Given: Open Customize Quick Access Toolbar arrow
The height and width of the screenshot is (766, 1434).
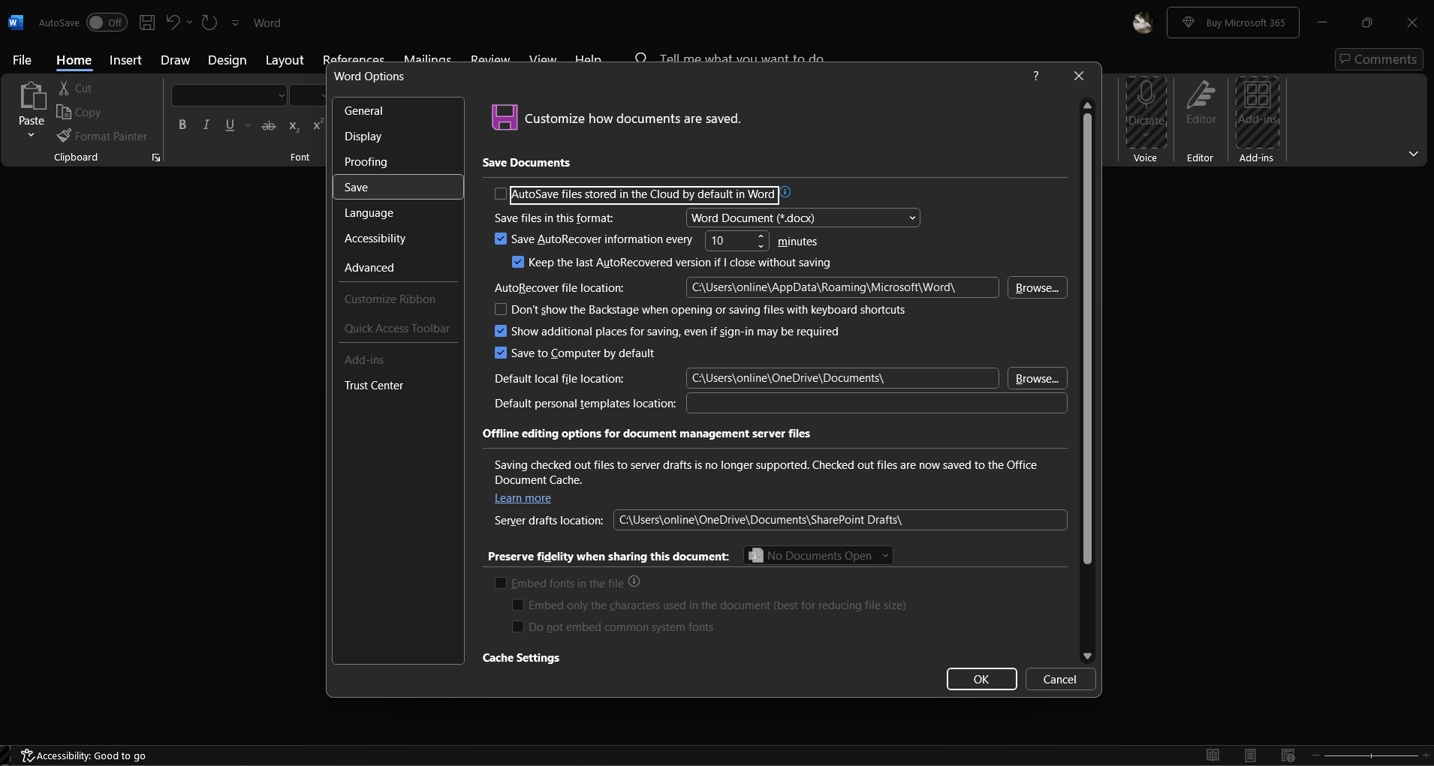Looking at the screenshot, I should pos(235,23).
